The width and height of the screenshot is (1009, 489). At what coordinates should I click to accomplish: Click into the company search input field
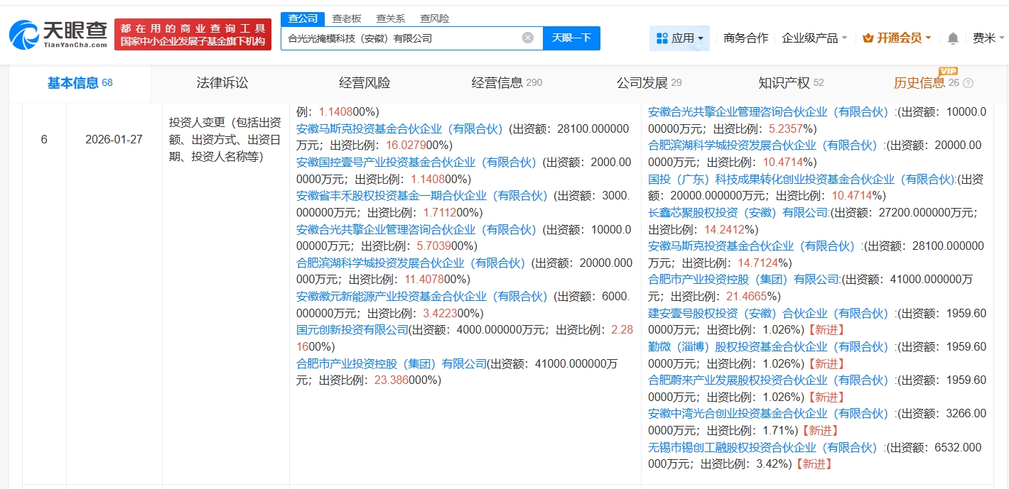pos(401,38)
